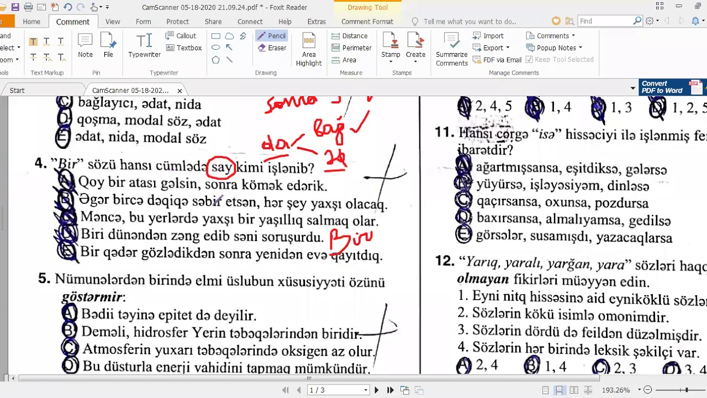Open the Comment Format tab

point(367,22)
